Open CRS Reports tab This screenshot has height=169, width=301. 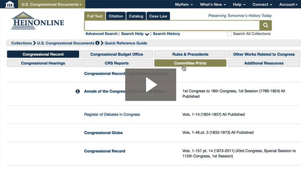coord(117,63)
